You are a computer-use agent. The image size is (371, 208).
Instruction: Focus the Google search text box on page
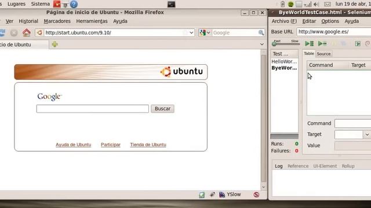(x=93, y=109)
